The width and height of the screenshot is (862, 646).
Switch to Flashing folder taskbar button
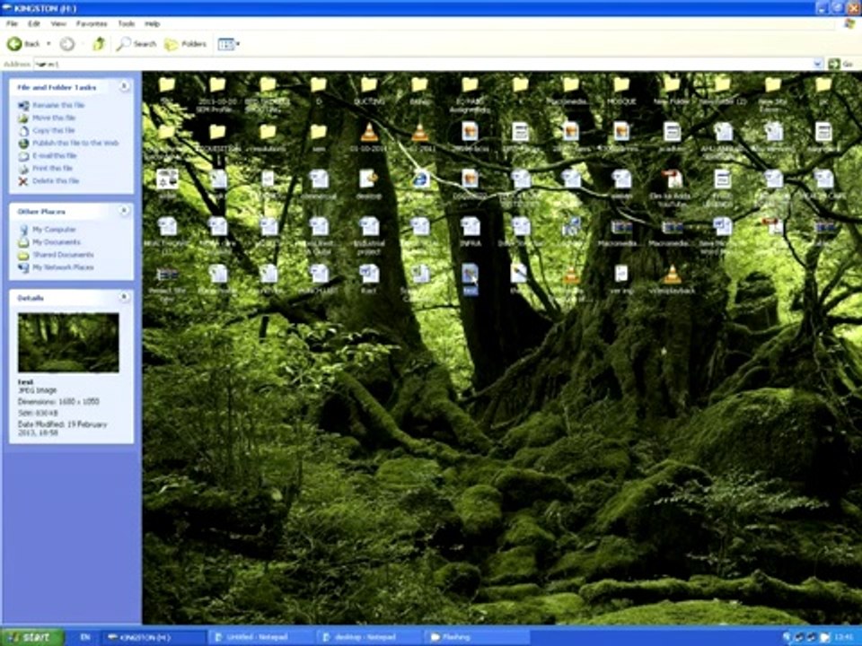477,637
